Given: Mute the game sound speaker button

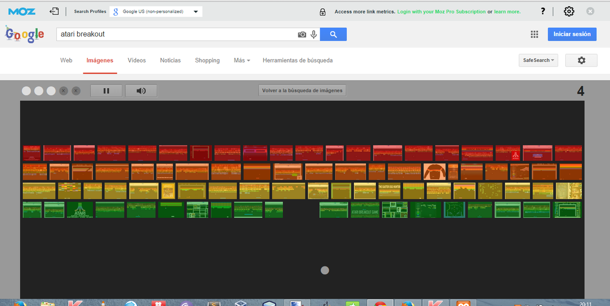Looking at the screenshot, I should pyautogui.click(x=141, y=90).
